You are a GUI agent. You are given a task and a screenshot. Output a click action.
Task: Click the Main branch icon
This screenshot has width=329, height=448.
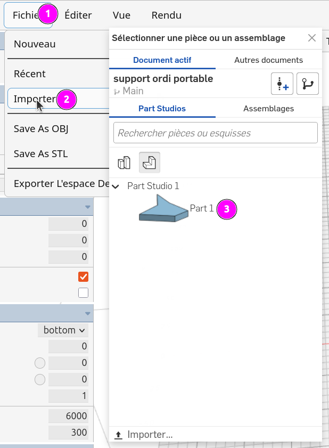click(x=117, y=92)
